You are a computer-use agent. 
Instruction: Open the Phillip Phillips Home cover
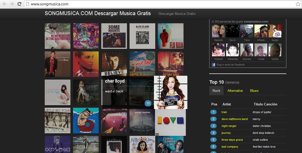tap(58, 64)
